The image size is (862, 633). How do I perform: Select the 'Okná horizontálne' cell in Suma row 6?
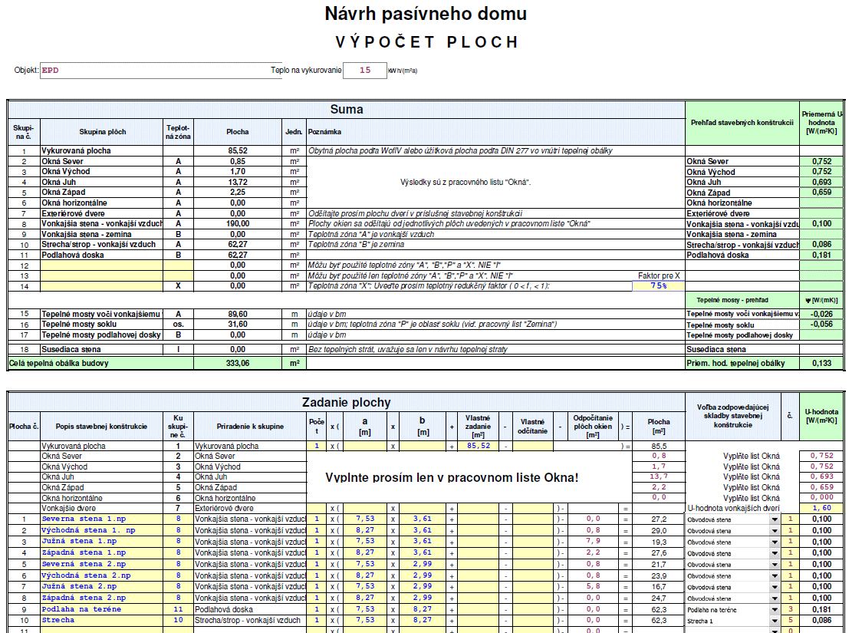tap(102, 203)
